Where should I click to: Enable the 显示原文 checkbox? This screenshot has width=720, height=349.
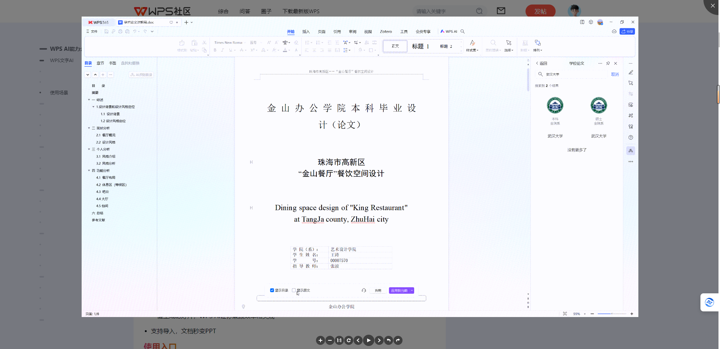coord(294,290)
